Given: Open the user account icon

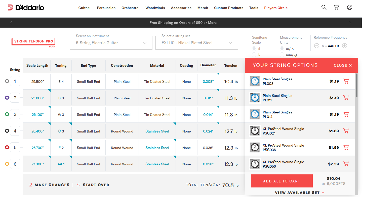Looking at the screenshot, I should point(350,8).
